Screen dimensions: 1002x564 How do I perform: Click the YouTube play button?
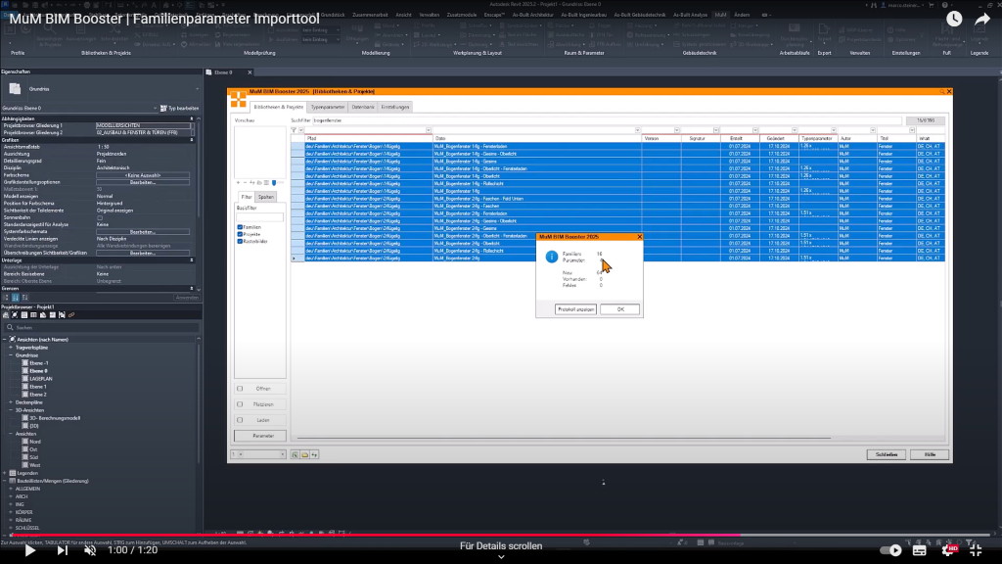(29, 550)
